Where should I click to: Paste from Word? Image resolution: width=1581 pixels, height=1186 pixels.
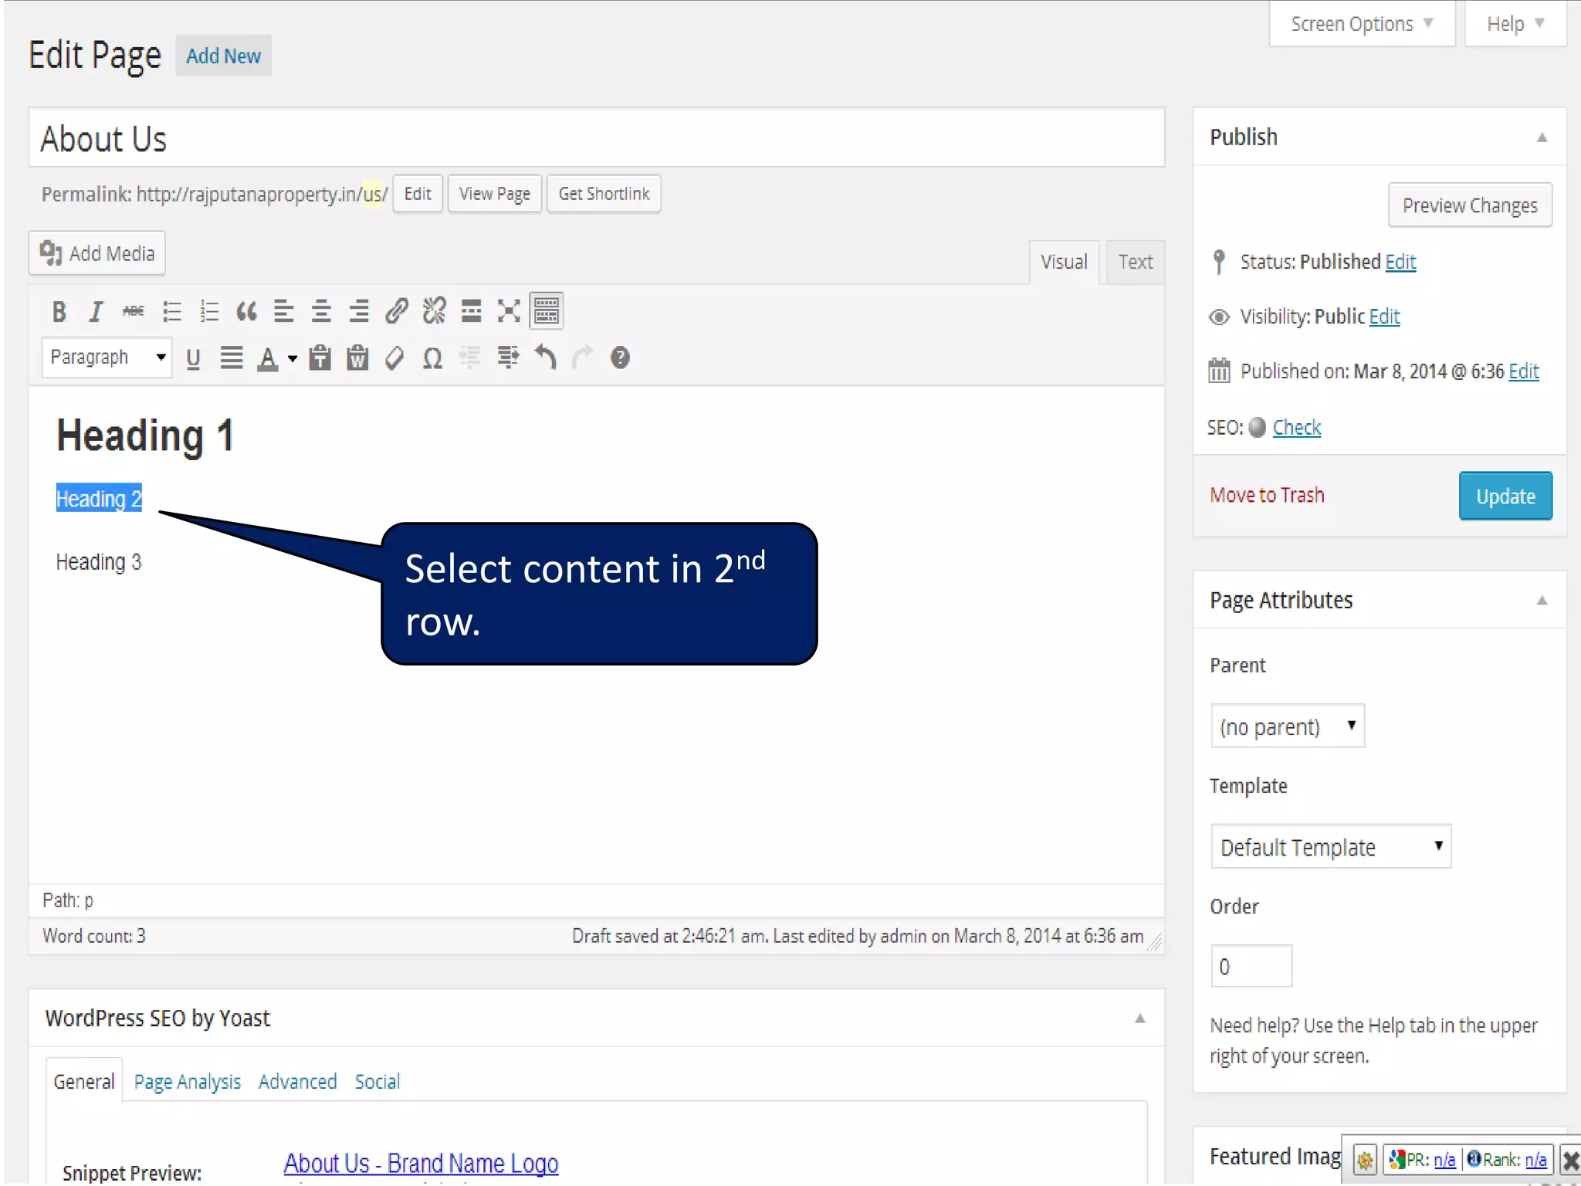click(x=357, y=358)
